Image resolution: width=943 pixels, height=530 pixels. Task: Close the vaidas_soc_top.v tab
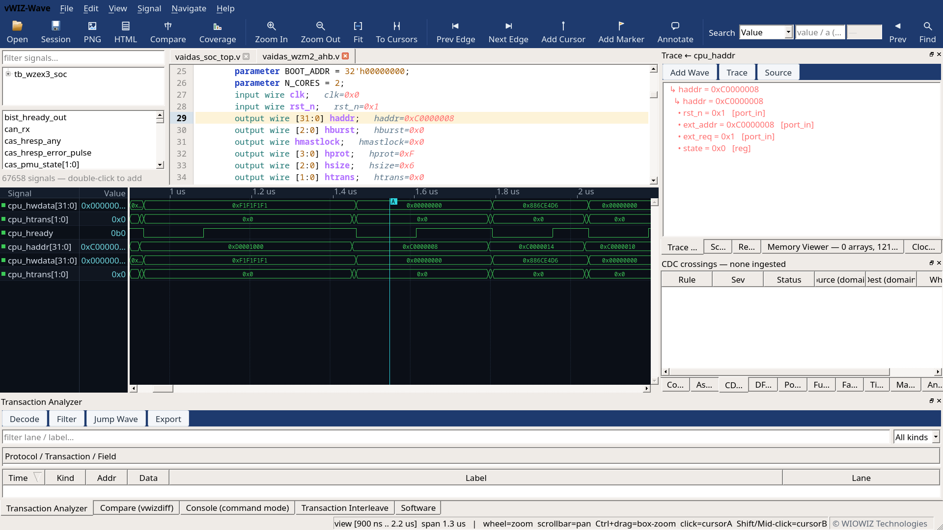(x=247, y=56)
